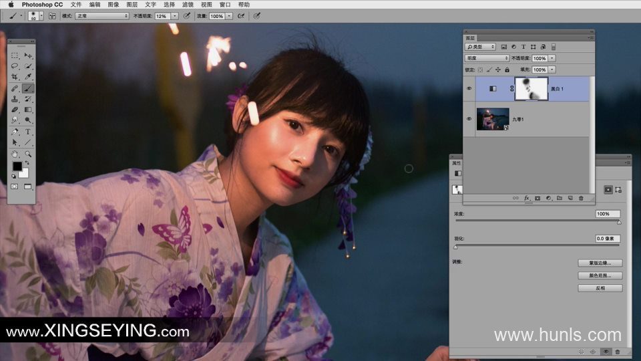Filter layers by adjustment layers
Image resolution: width=641 pixels, height=361 pixels.
(x=514, y=47)
